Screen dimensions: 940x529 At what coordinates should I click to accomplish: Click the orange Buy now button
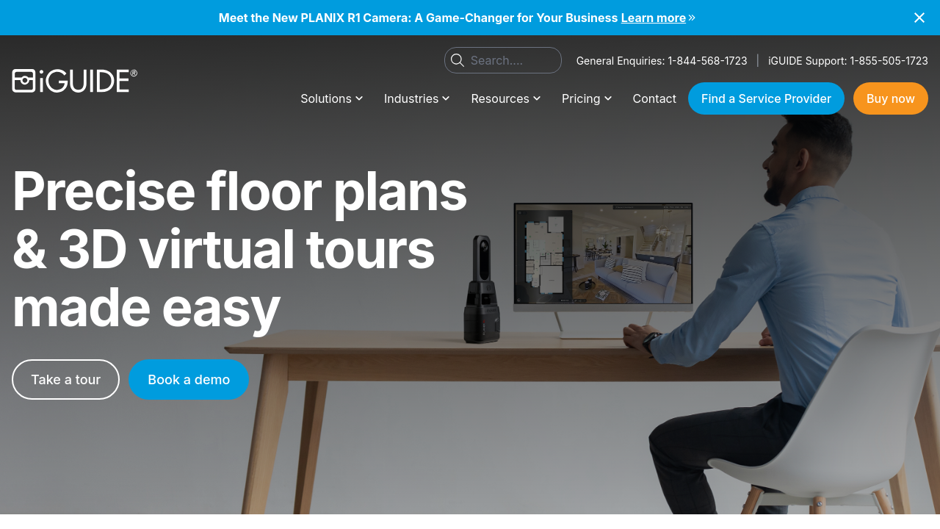coord(891,98)
